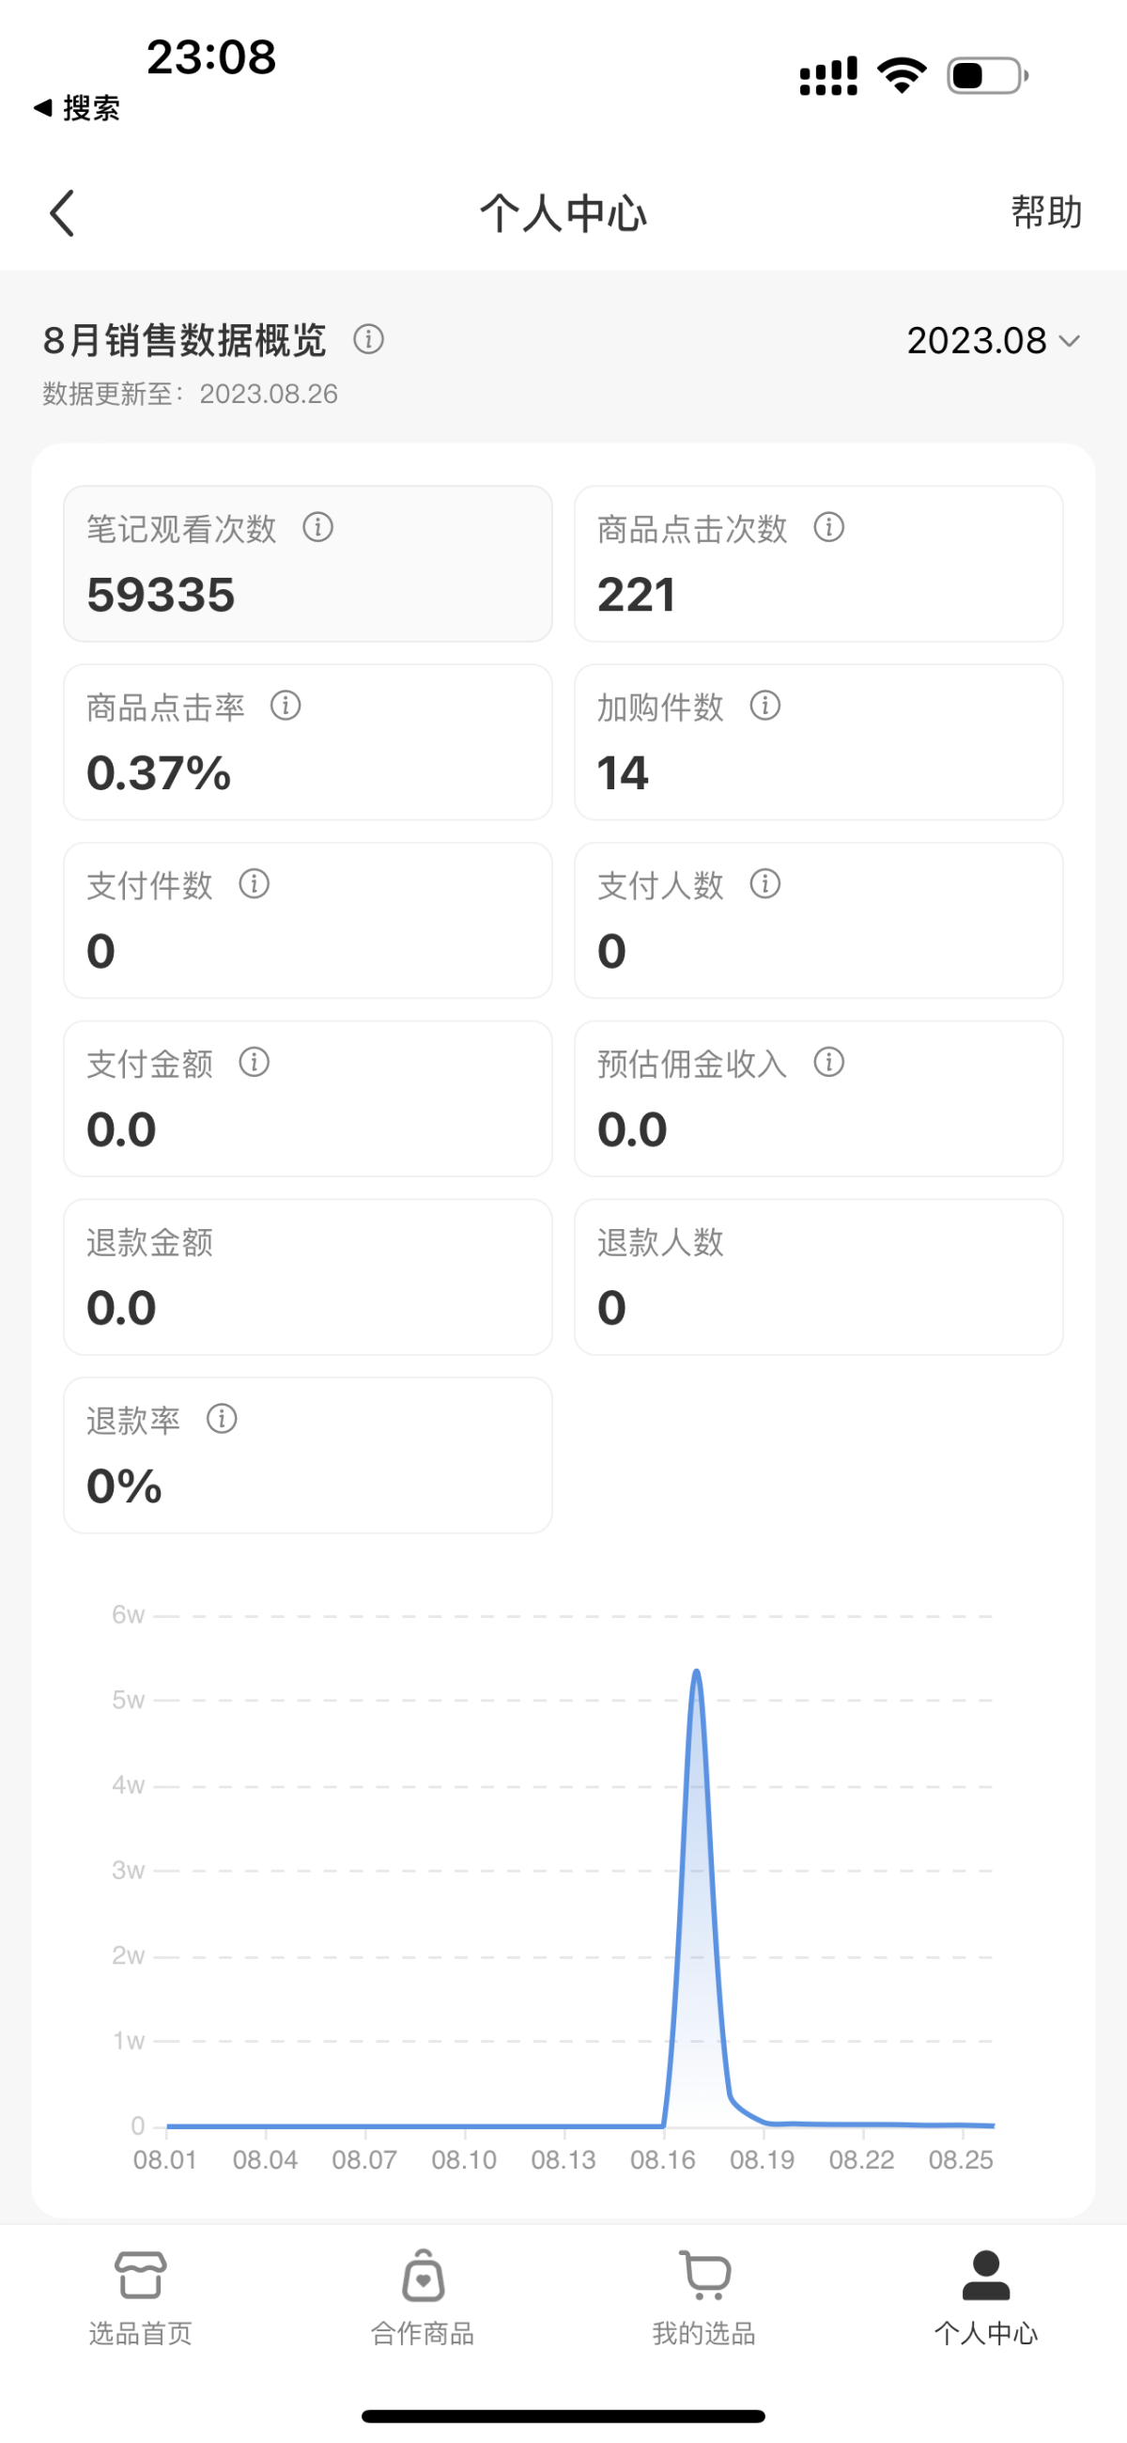Open 我的选品 tab
The image size is (1127, 2443).
pos(704,2296)
